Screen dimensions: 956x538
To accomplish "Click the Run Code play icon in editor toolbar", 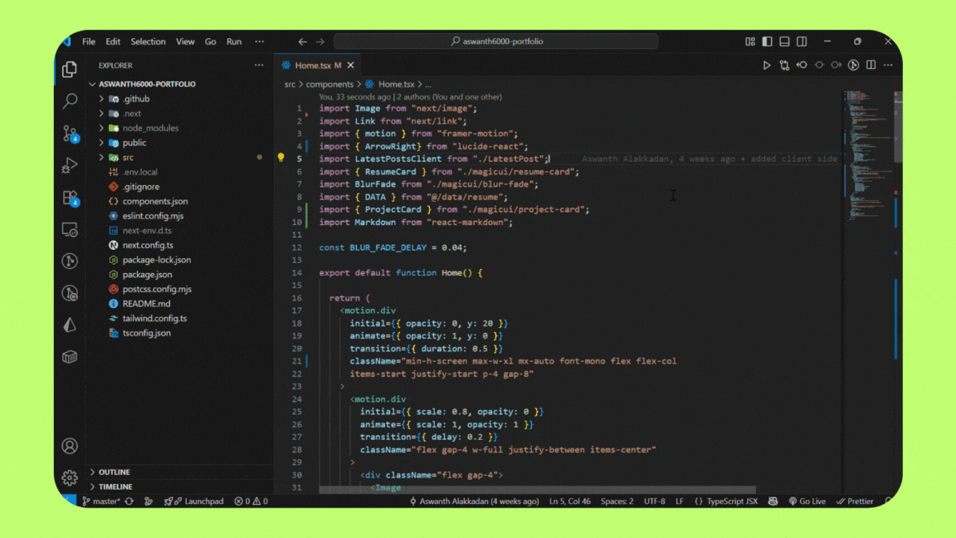I will [766, 65].
